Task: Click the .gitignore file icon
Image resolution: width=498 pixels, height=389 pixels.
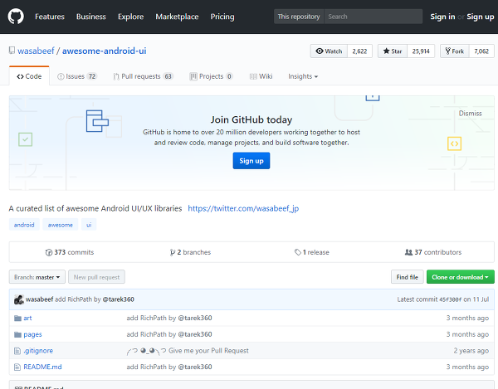Action: click(17, 351)
